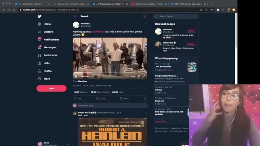Open the Atticus trending topic
The height and width of the screenshot is (146, 260).
(159, 90)
